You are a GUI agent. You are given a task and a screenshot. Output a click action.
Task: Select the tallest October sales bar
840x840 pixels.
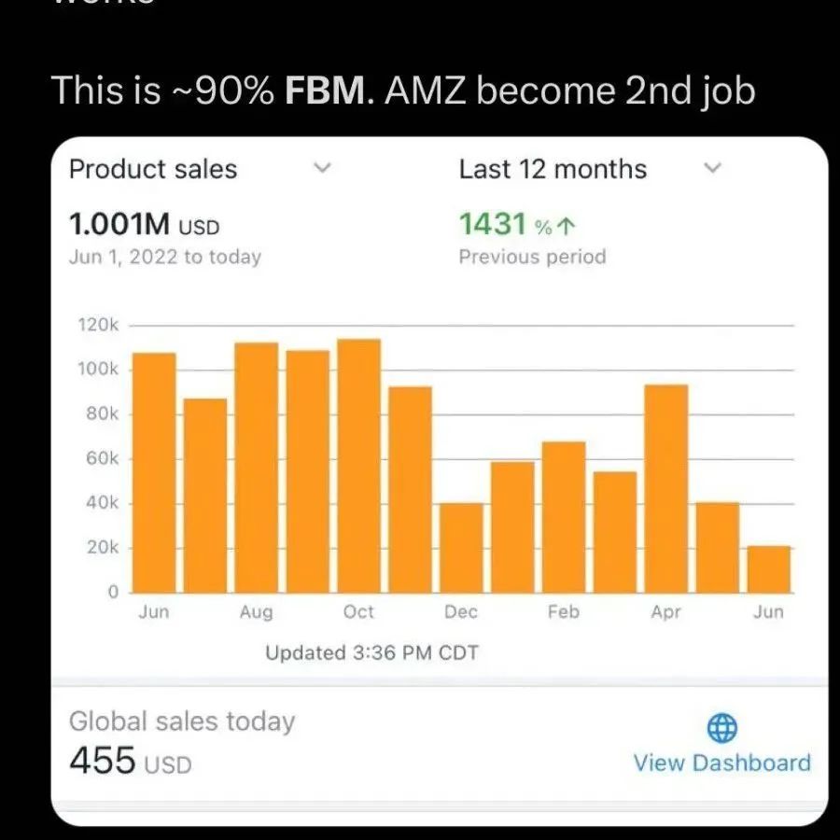[358, 465]
